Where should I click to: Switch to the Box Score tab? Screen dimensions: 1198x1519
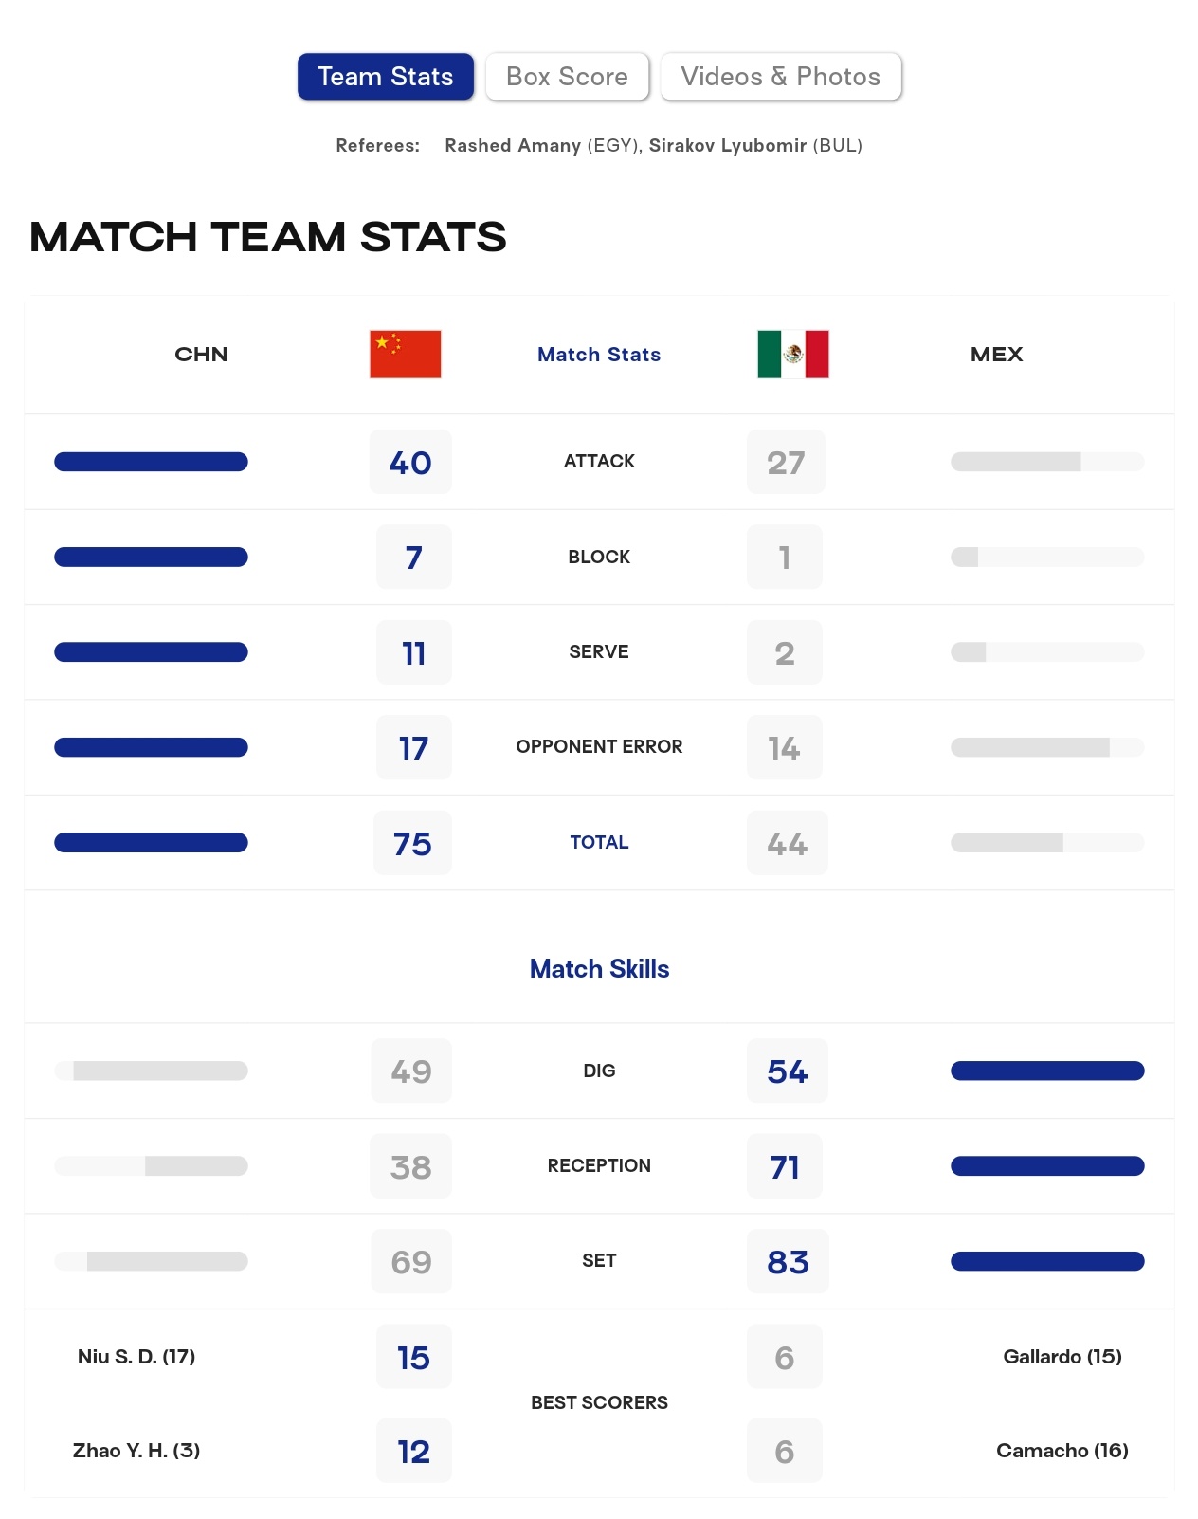tap(567, 77)
